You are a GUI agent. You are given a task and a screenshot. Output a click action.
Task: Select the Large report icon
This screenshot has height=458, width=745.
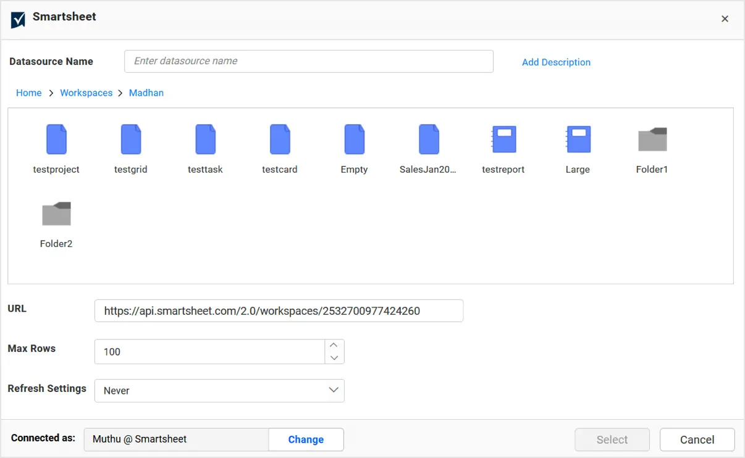pyautogui.click(x=578, y=139)
